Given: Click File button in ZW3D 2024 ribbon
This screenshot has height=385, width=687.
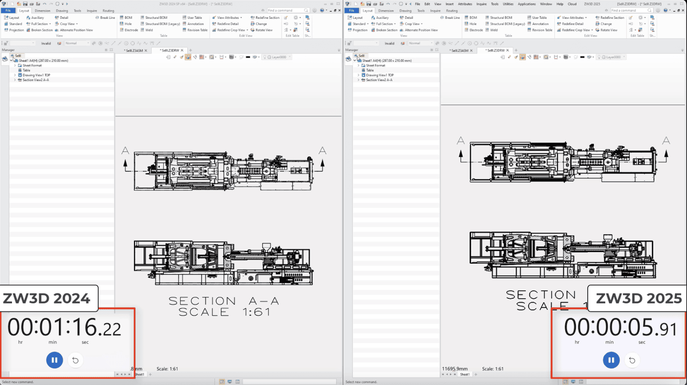Looking at the screenshot, I should [8, 11].
